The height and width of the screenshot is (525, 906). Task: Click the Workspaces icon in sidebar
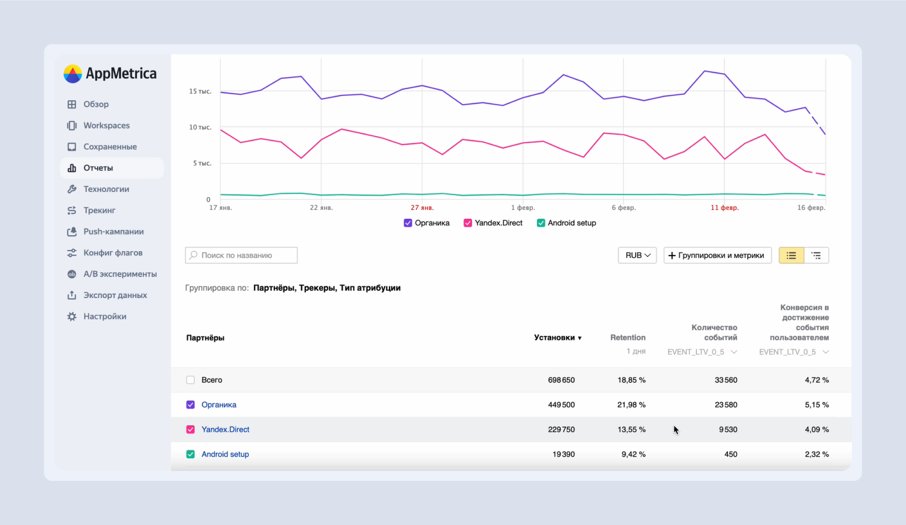(x=72, y=126)
